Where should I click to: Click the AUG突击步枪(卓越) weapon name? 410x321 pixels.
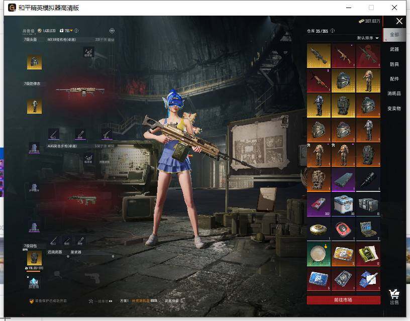[x=62, y=146]
